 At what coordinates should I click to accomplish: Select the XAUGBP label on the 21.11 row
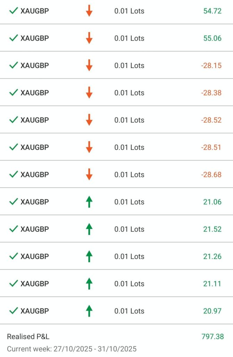point(34,283)
